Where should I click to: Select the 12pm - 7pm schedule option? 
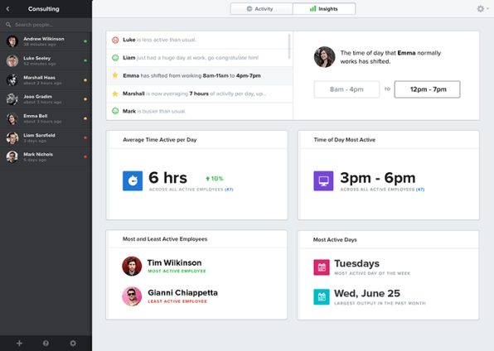pos(427,89)
